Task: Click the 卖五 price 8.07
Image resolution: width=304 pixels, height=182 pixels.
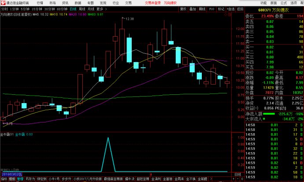Action: click(x=270, y=22)
